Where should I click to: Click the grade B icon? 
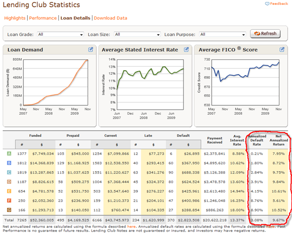tap(9, 163)
